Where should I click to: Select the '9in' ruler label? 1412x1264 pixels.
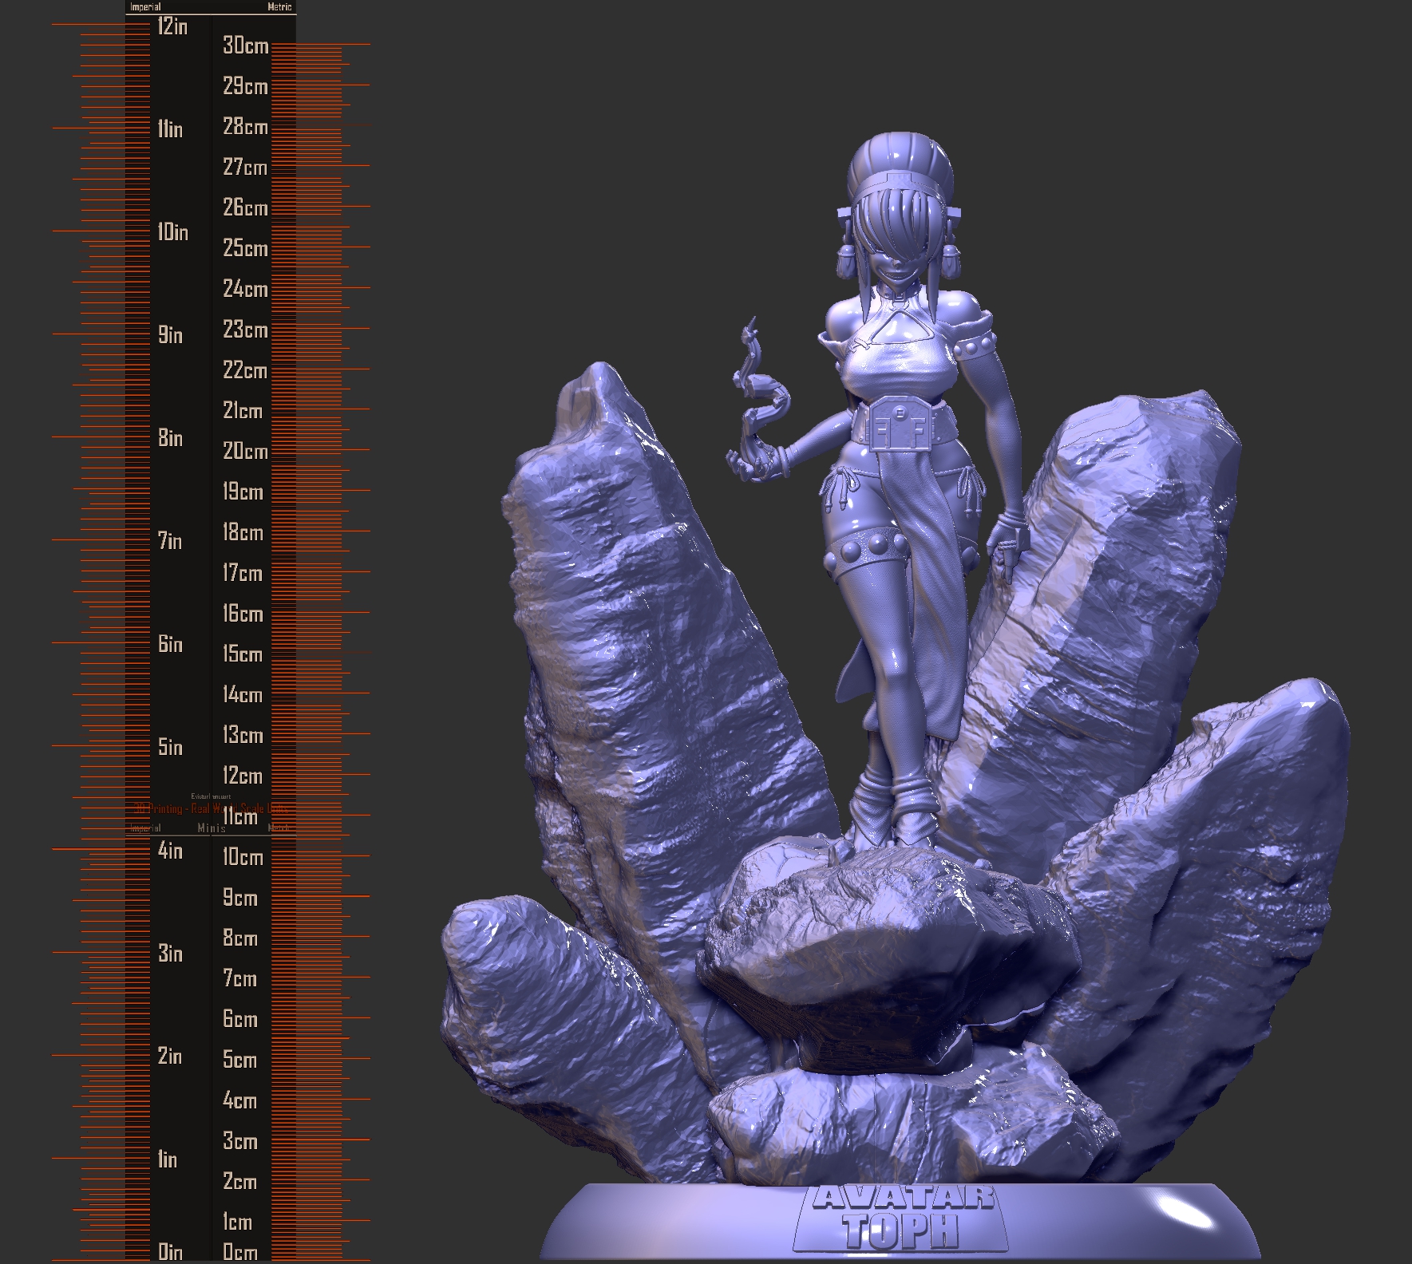pyautogui.click(x=170, y=335)
